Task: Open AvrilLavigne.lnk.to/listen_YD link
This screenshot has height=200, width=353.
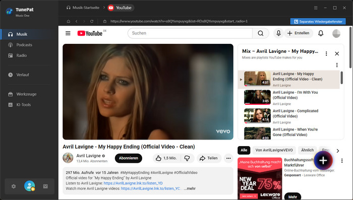Action: pos(133,183)
